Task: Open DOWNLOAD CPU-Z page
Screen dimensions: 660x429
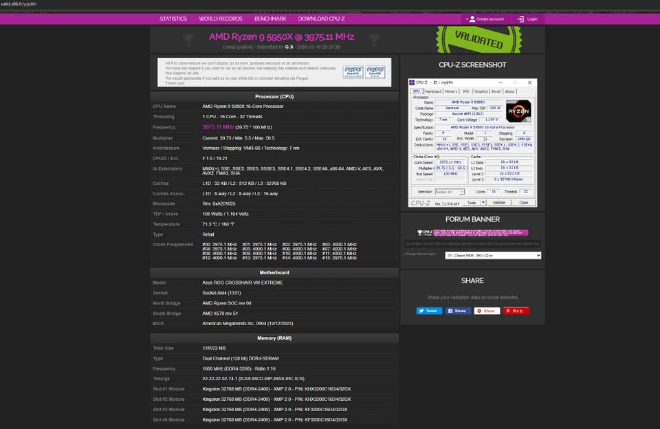Action: (321, 19)
